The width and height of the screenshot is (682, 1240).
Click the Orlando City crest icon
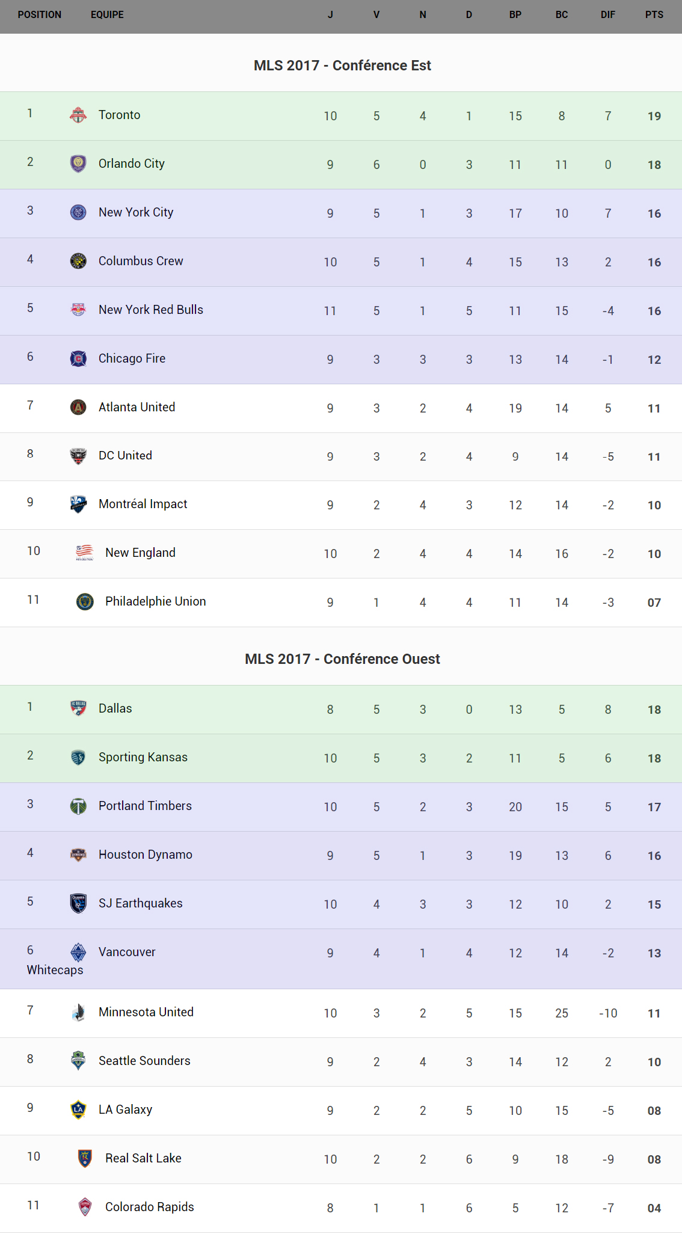click(x=78, y=164)
